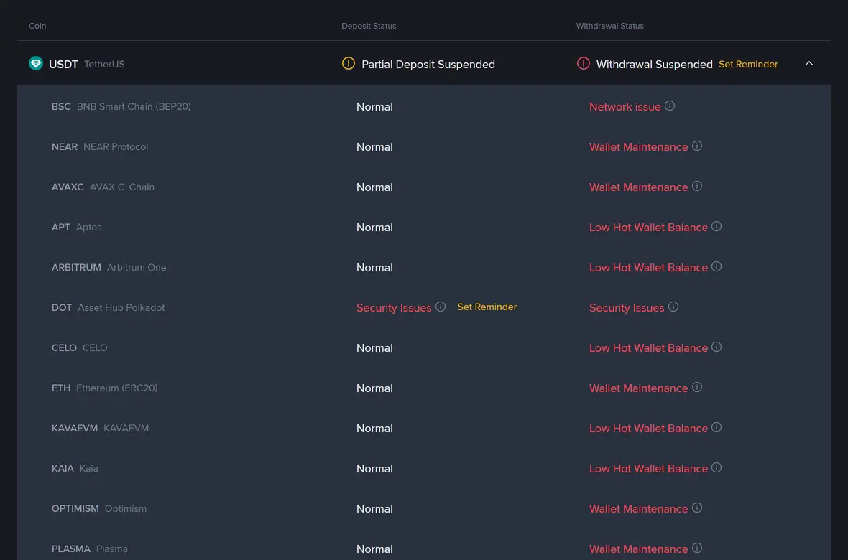Click 'Wallet Maintenance' status for PLASMA
Image resolution: width=848 pixels, height=560 pixels.
tap(638, 549)
